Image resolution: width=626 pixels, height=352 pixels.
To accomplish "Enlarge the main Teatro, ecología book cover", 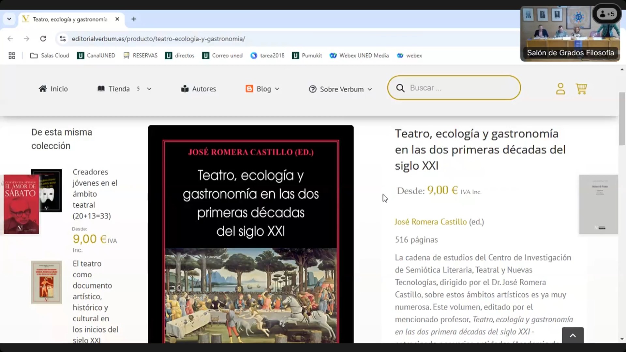I will tap(251, 234).
